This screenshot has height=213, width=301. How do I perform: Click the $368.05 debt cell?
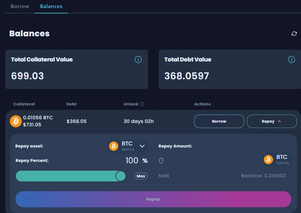coord(76,121)
